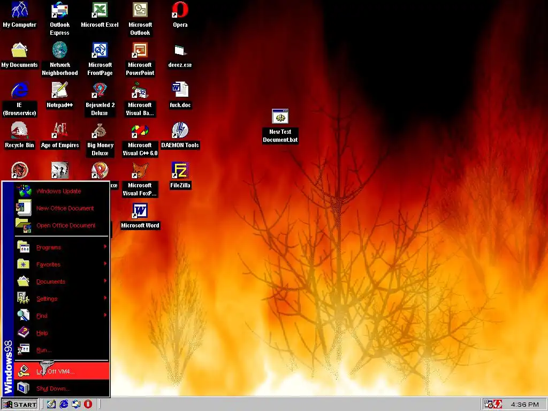
Task: Click Show Desktop quick launch icon
Action: 51,405
